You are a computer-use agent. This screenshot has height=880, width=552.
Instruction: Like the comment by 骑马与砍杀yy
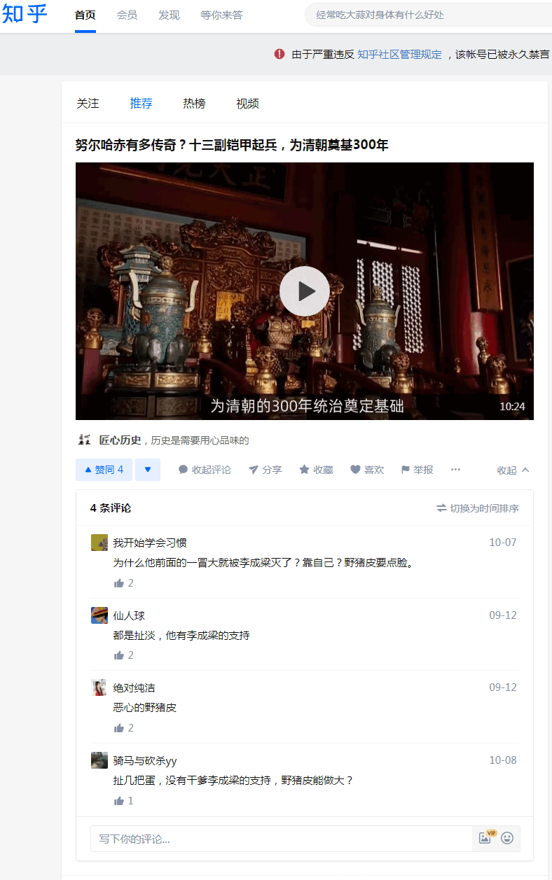(x=119, y=801)
